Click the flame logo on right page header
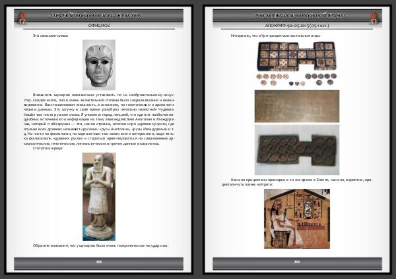 (x=373, y=18)
